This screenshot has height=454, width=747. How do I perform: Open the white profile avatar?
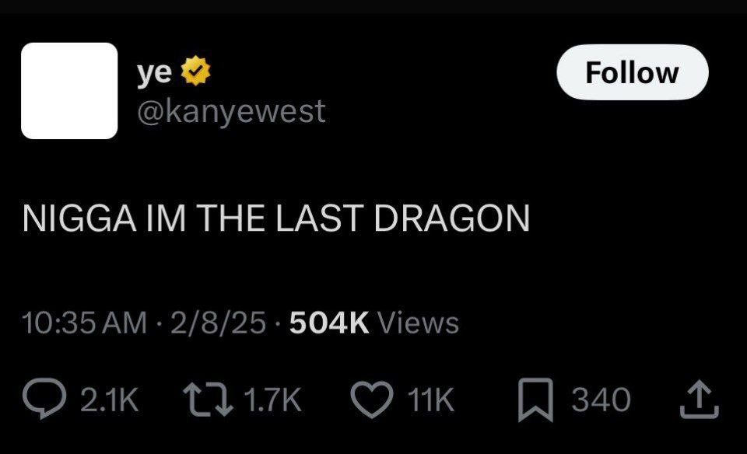[69, 91]
